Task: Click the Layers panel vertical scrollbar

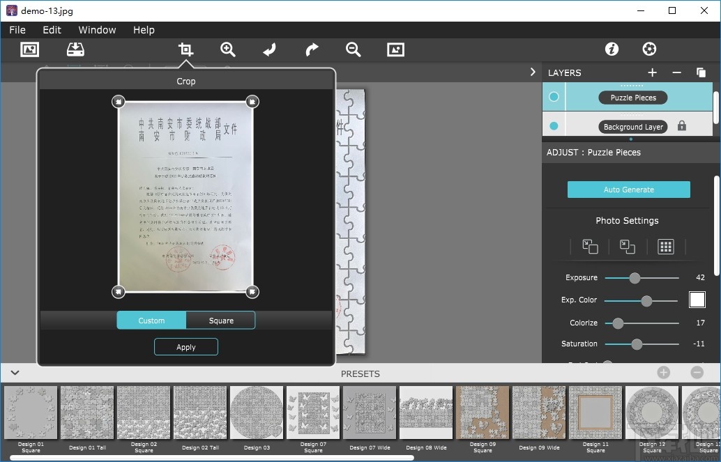Action: (x=716, y=107)
